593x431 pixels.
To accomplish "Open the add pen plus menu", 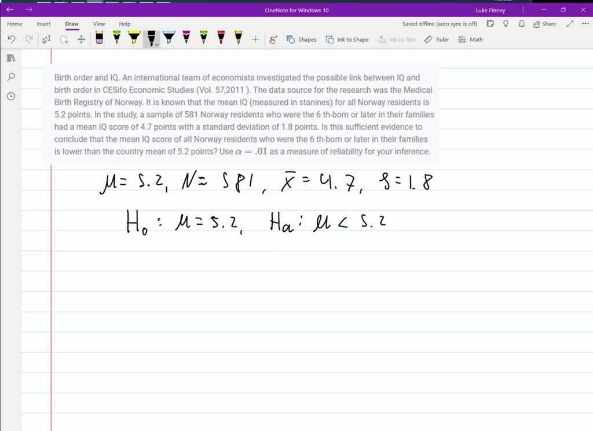I will [255, 39].
